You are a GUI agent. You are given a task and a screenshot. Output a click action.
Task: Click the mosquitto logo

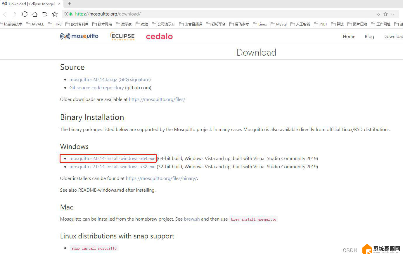(x=79, y=36)
